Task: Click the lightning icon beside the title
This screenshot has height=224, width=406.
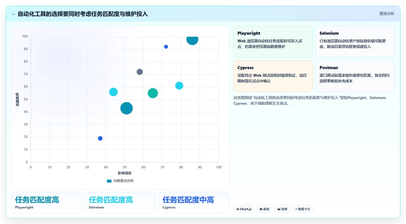Action: click(13, 14)
